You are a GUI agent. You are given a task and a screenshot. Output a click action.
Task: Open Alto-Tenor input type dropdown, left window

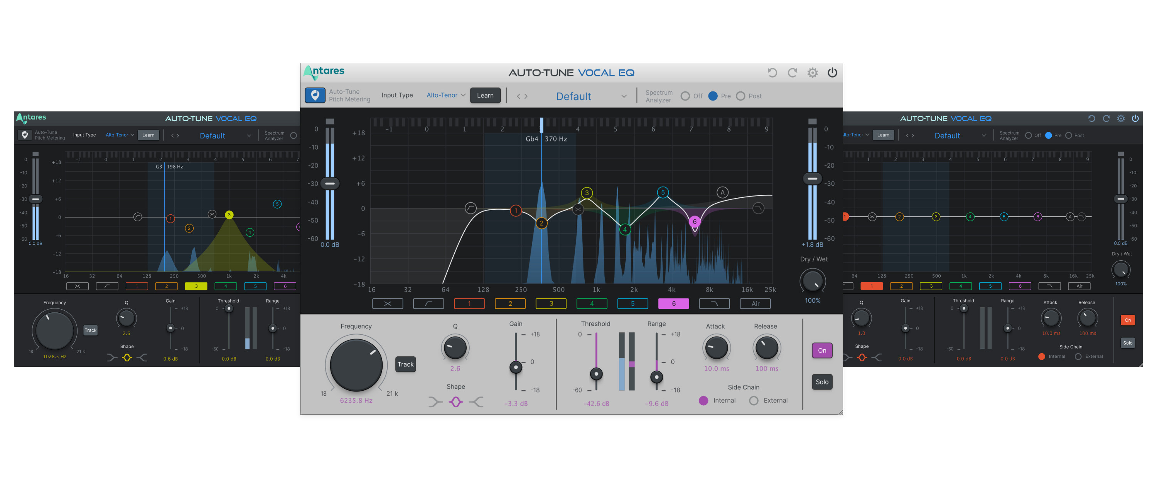coord(120,135)
